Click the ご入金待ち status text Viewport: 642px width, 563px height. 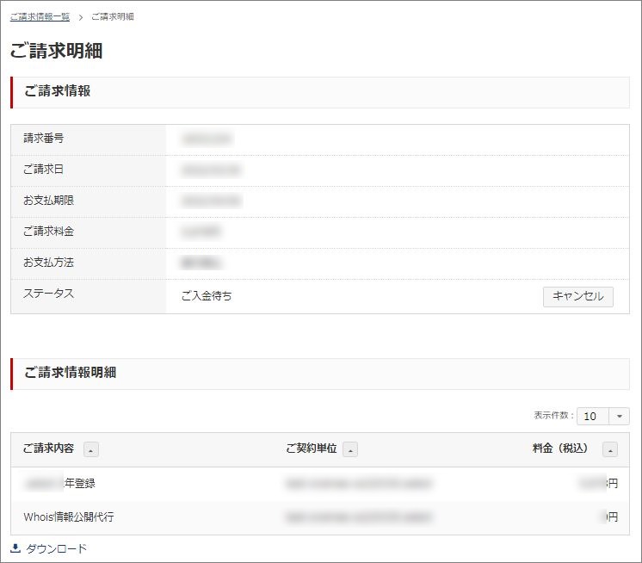(207, 296)
